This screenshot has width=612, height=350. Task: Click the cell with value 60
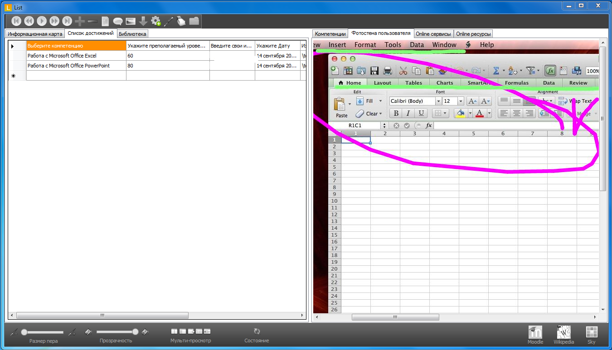168,56
